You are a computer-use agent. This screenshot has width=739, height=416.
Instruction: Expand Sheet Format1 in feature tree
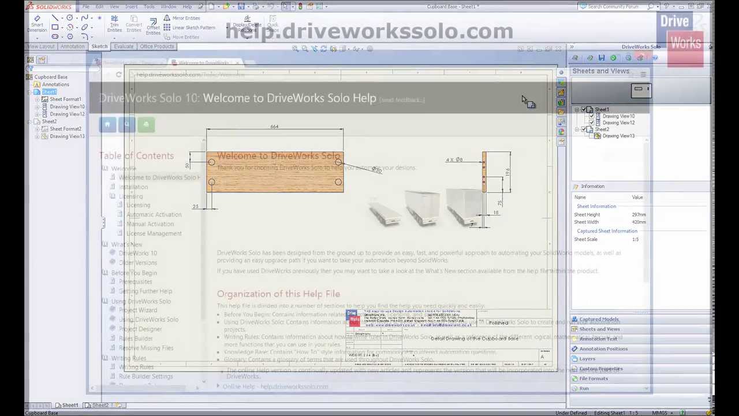point(38,99)
